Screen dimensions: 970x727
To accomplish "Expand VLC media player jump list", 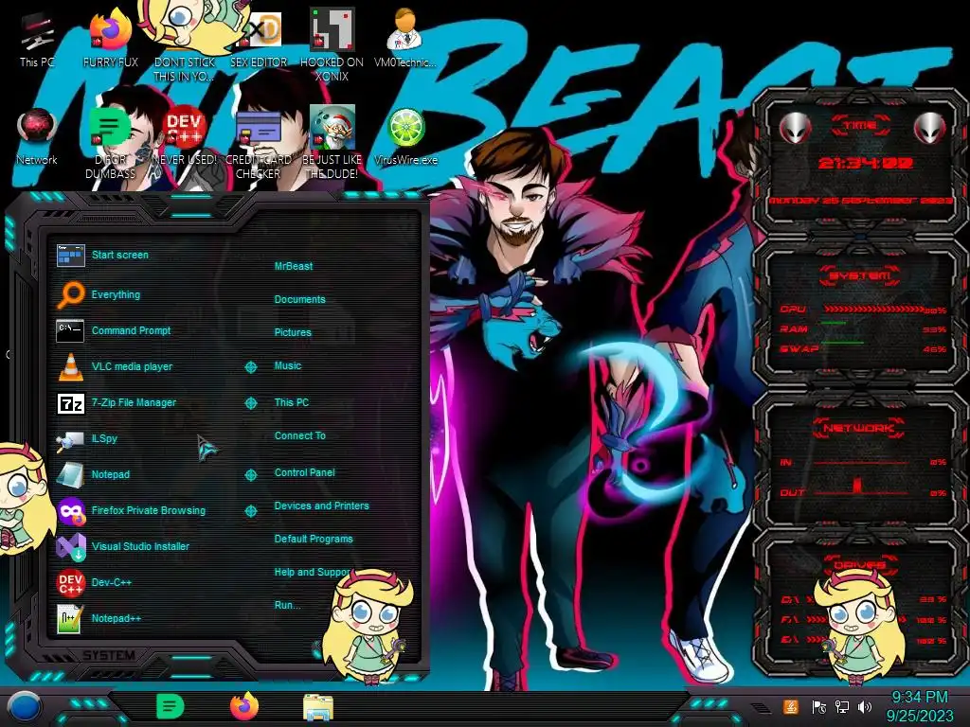I will [250, 367].
